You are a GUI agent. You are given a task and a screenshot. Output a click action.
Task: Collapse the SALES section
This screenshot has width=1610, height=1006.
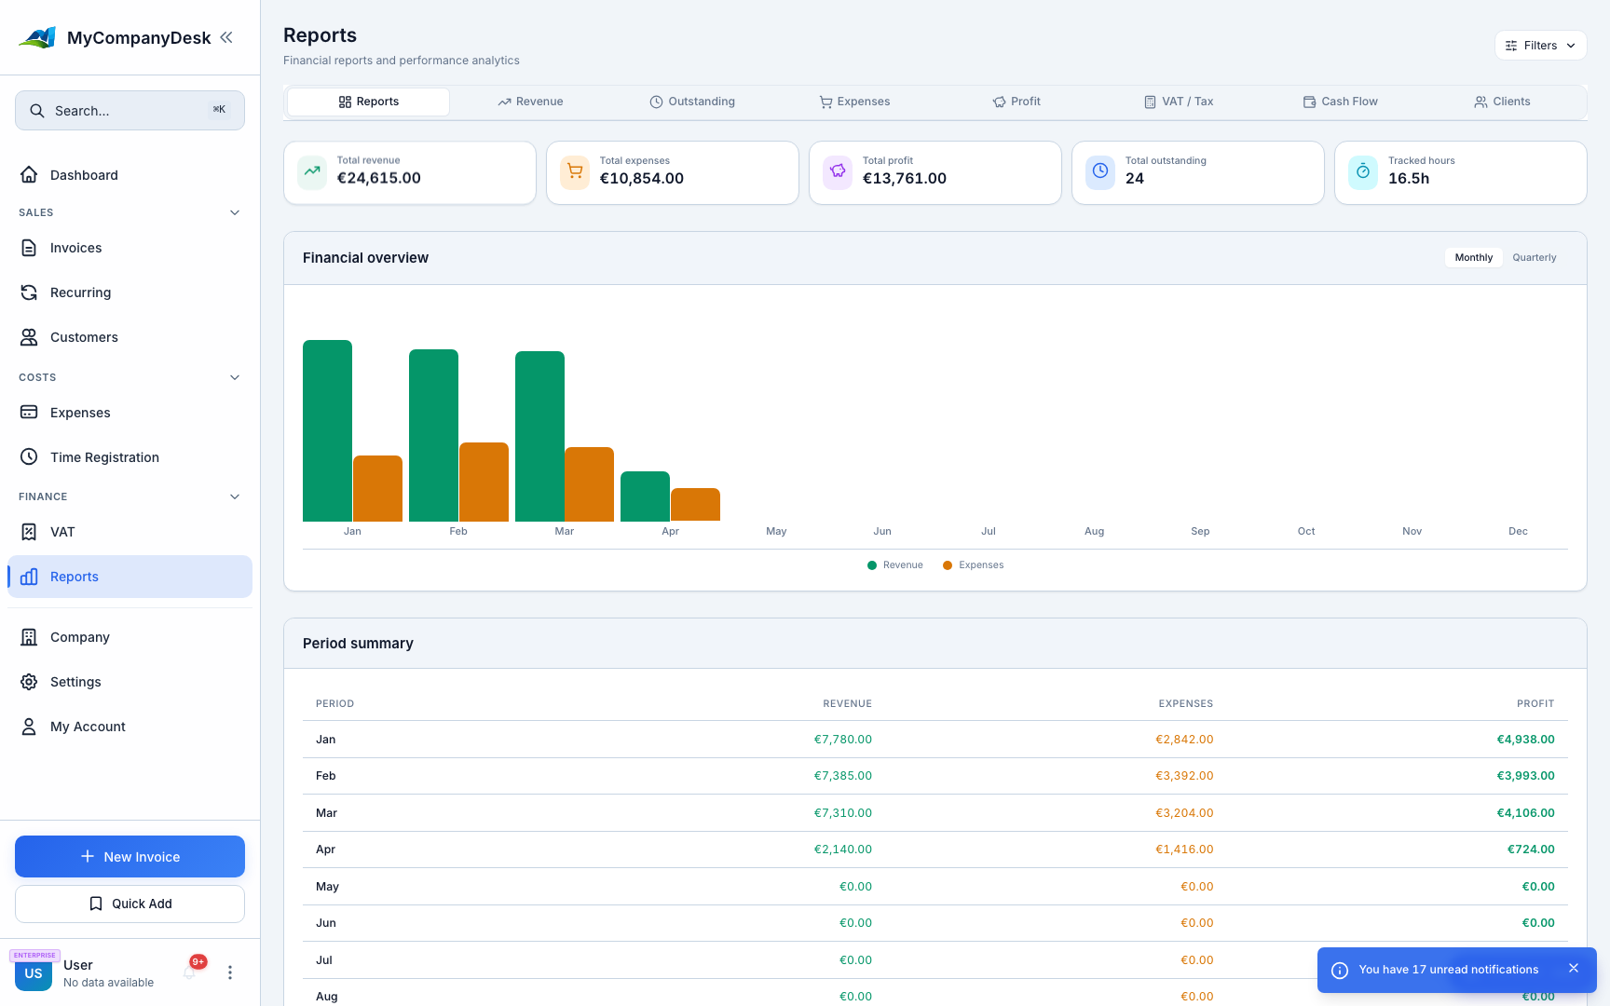[235, 212]
